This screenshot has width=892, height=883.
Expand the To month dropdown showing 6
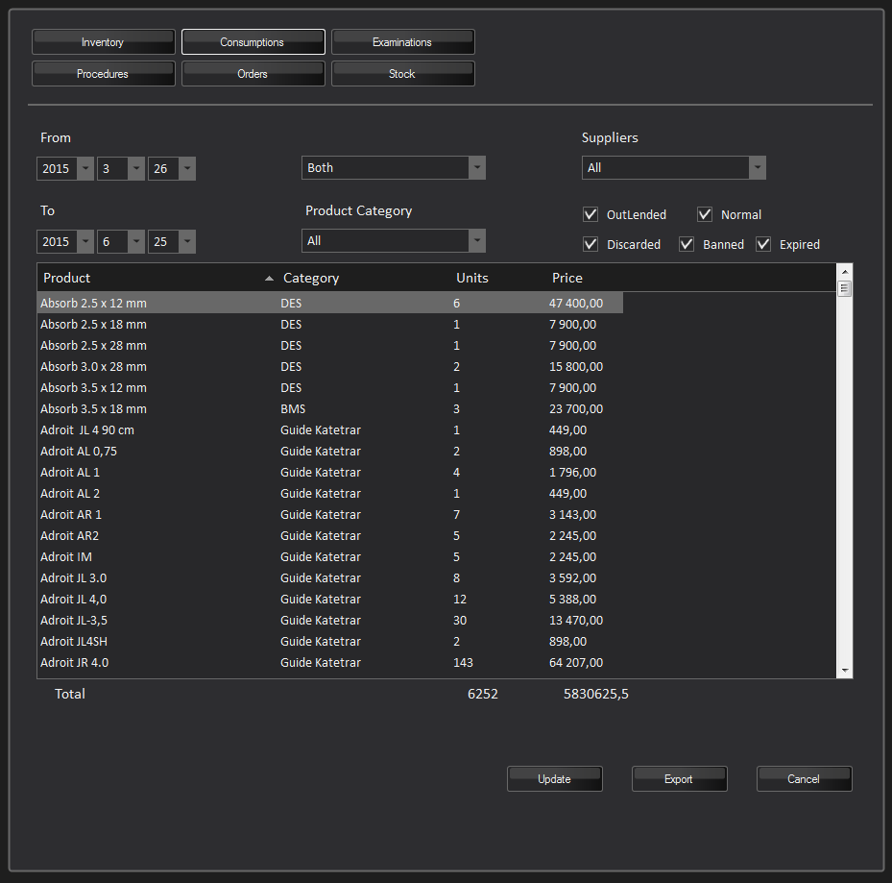coord(136,241)
